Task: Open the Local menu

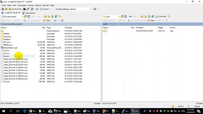Action: click(x=4, y=5)
